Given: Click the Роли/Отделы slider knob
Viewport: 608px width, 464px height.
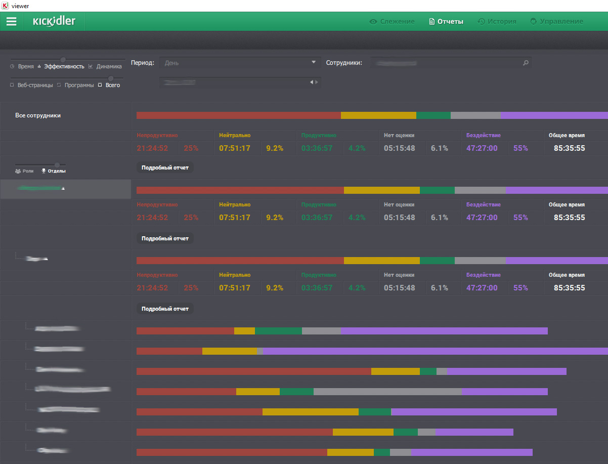Looking at the screenshot, I should click(x=57, y=164).
